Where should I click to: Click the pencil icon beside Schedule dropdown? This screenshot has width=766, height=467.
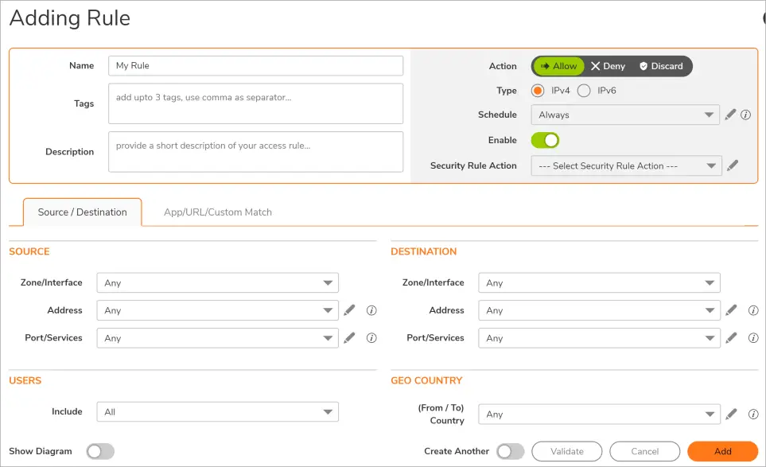730,115
